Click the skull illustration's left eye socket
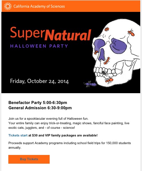 click(99, 45)
